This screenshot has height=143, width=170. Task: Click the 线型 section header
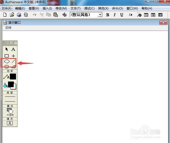tap(10, 93)
